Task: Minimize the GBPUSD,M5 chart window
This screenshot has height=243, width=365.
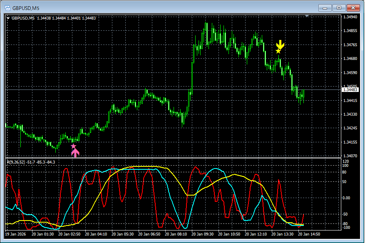Action: coord(325,8)
